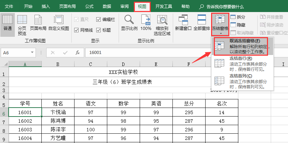Open the 公式 tab
Viewport: 288px width, 143px height.
89,7
